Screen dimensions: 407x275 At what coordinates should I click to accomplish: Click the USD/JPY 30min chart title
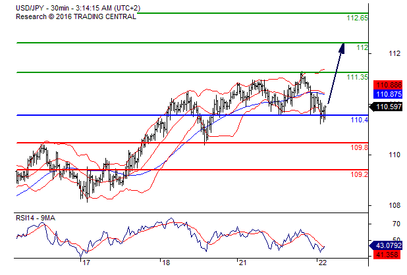[x=78, y=8]
